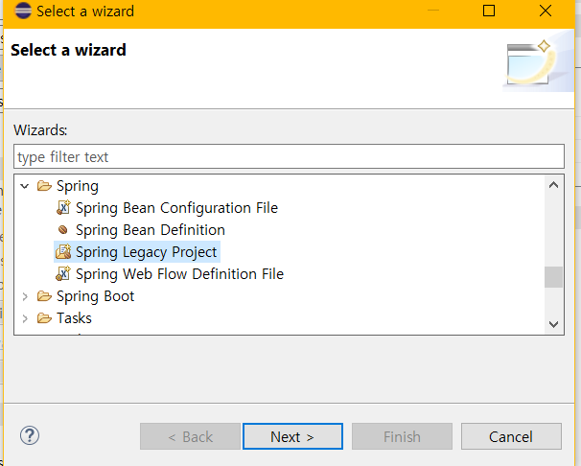Expand the Tasks category
This screenshot has height=466, width=581.
[25, 318]
